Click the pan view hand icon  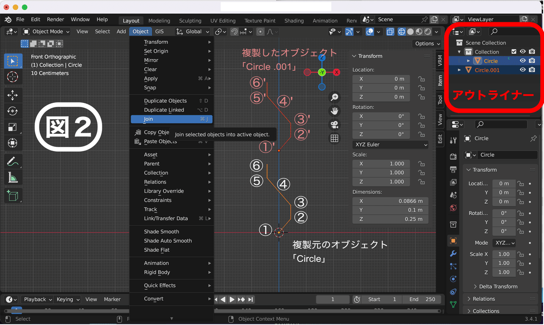[335, 111]
